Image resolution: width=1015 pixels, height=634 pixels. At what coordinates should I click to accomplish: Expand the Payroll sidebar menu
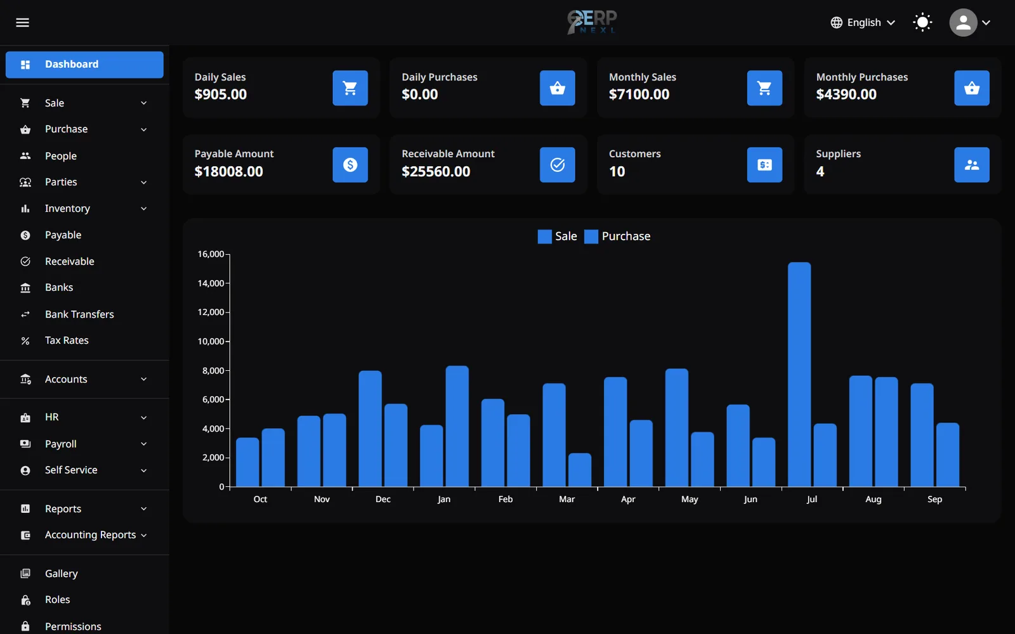[x=84, y=444]
